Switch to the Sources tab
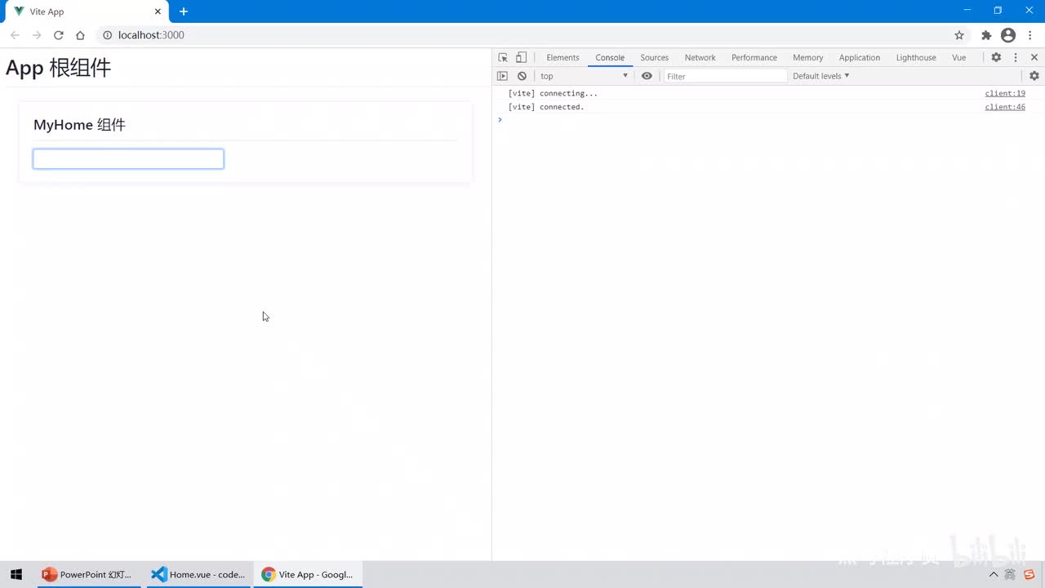This screenshot has width=1045, height=588. click(x=654, y=57)
